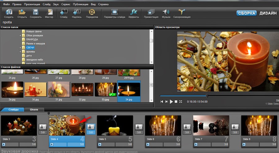279x153 pixels.
Task: Click highlighted transition icon after Slide 4
Action: (x=91, y=127)
